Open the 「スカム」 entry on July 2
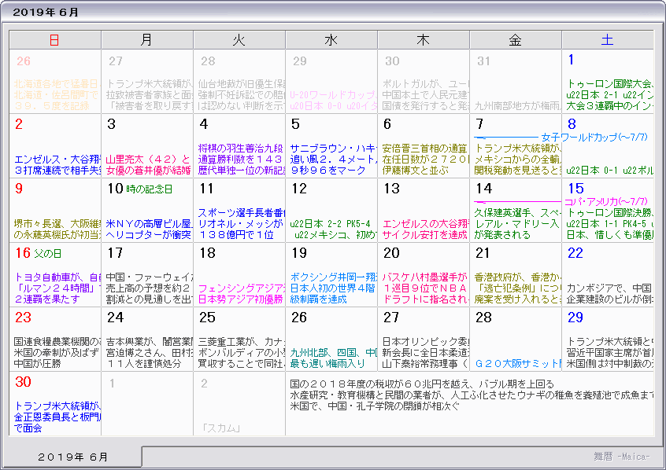The height and width of the screenshot is (470, 666). coord(221,428)
